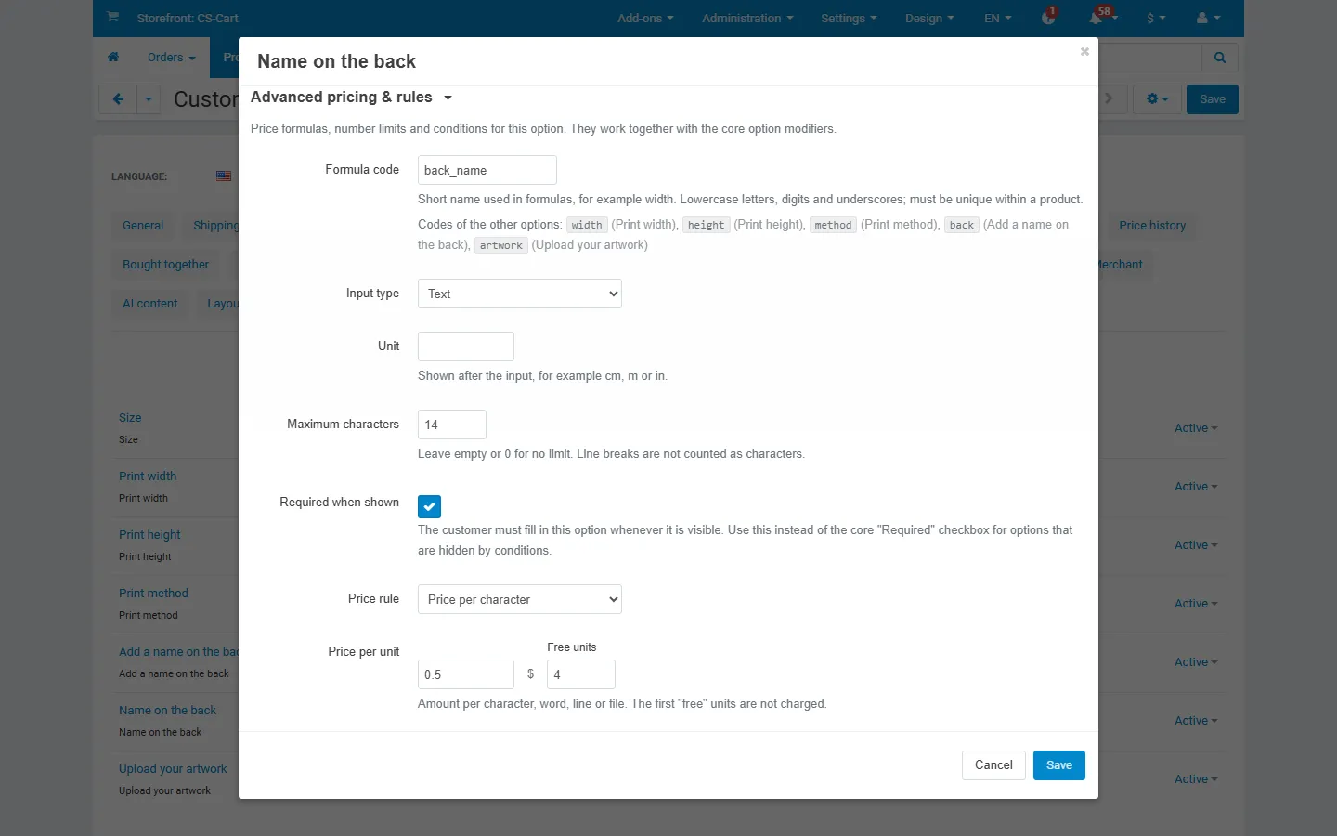
Task: Click the back arrow button
Action: pos(118,99)
